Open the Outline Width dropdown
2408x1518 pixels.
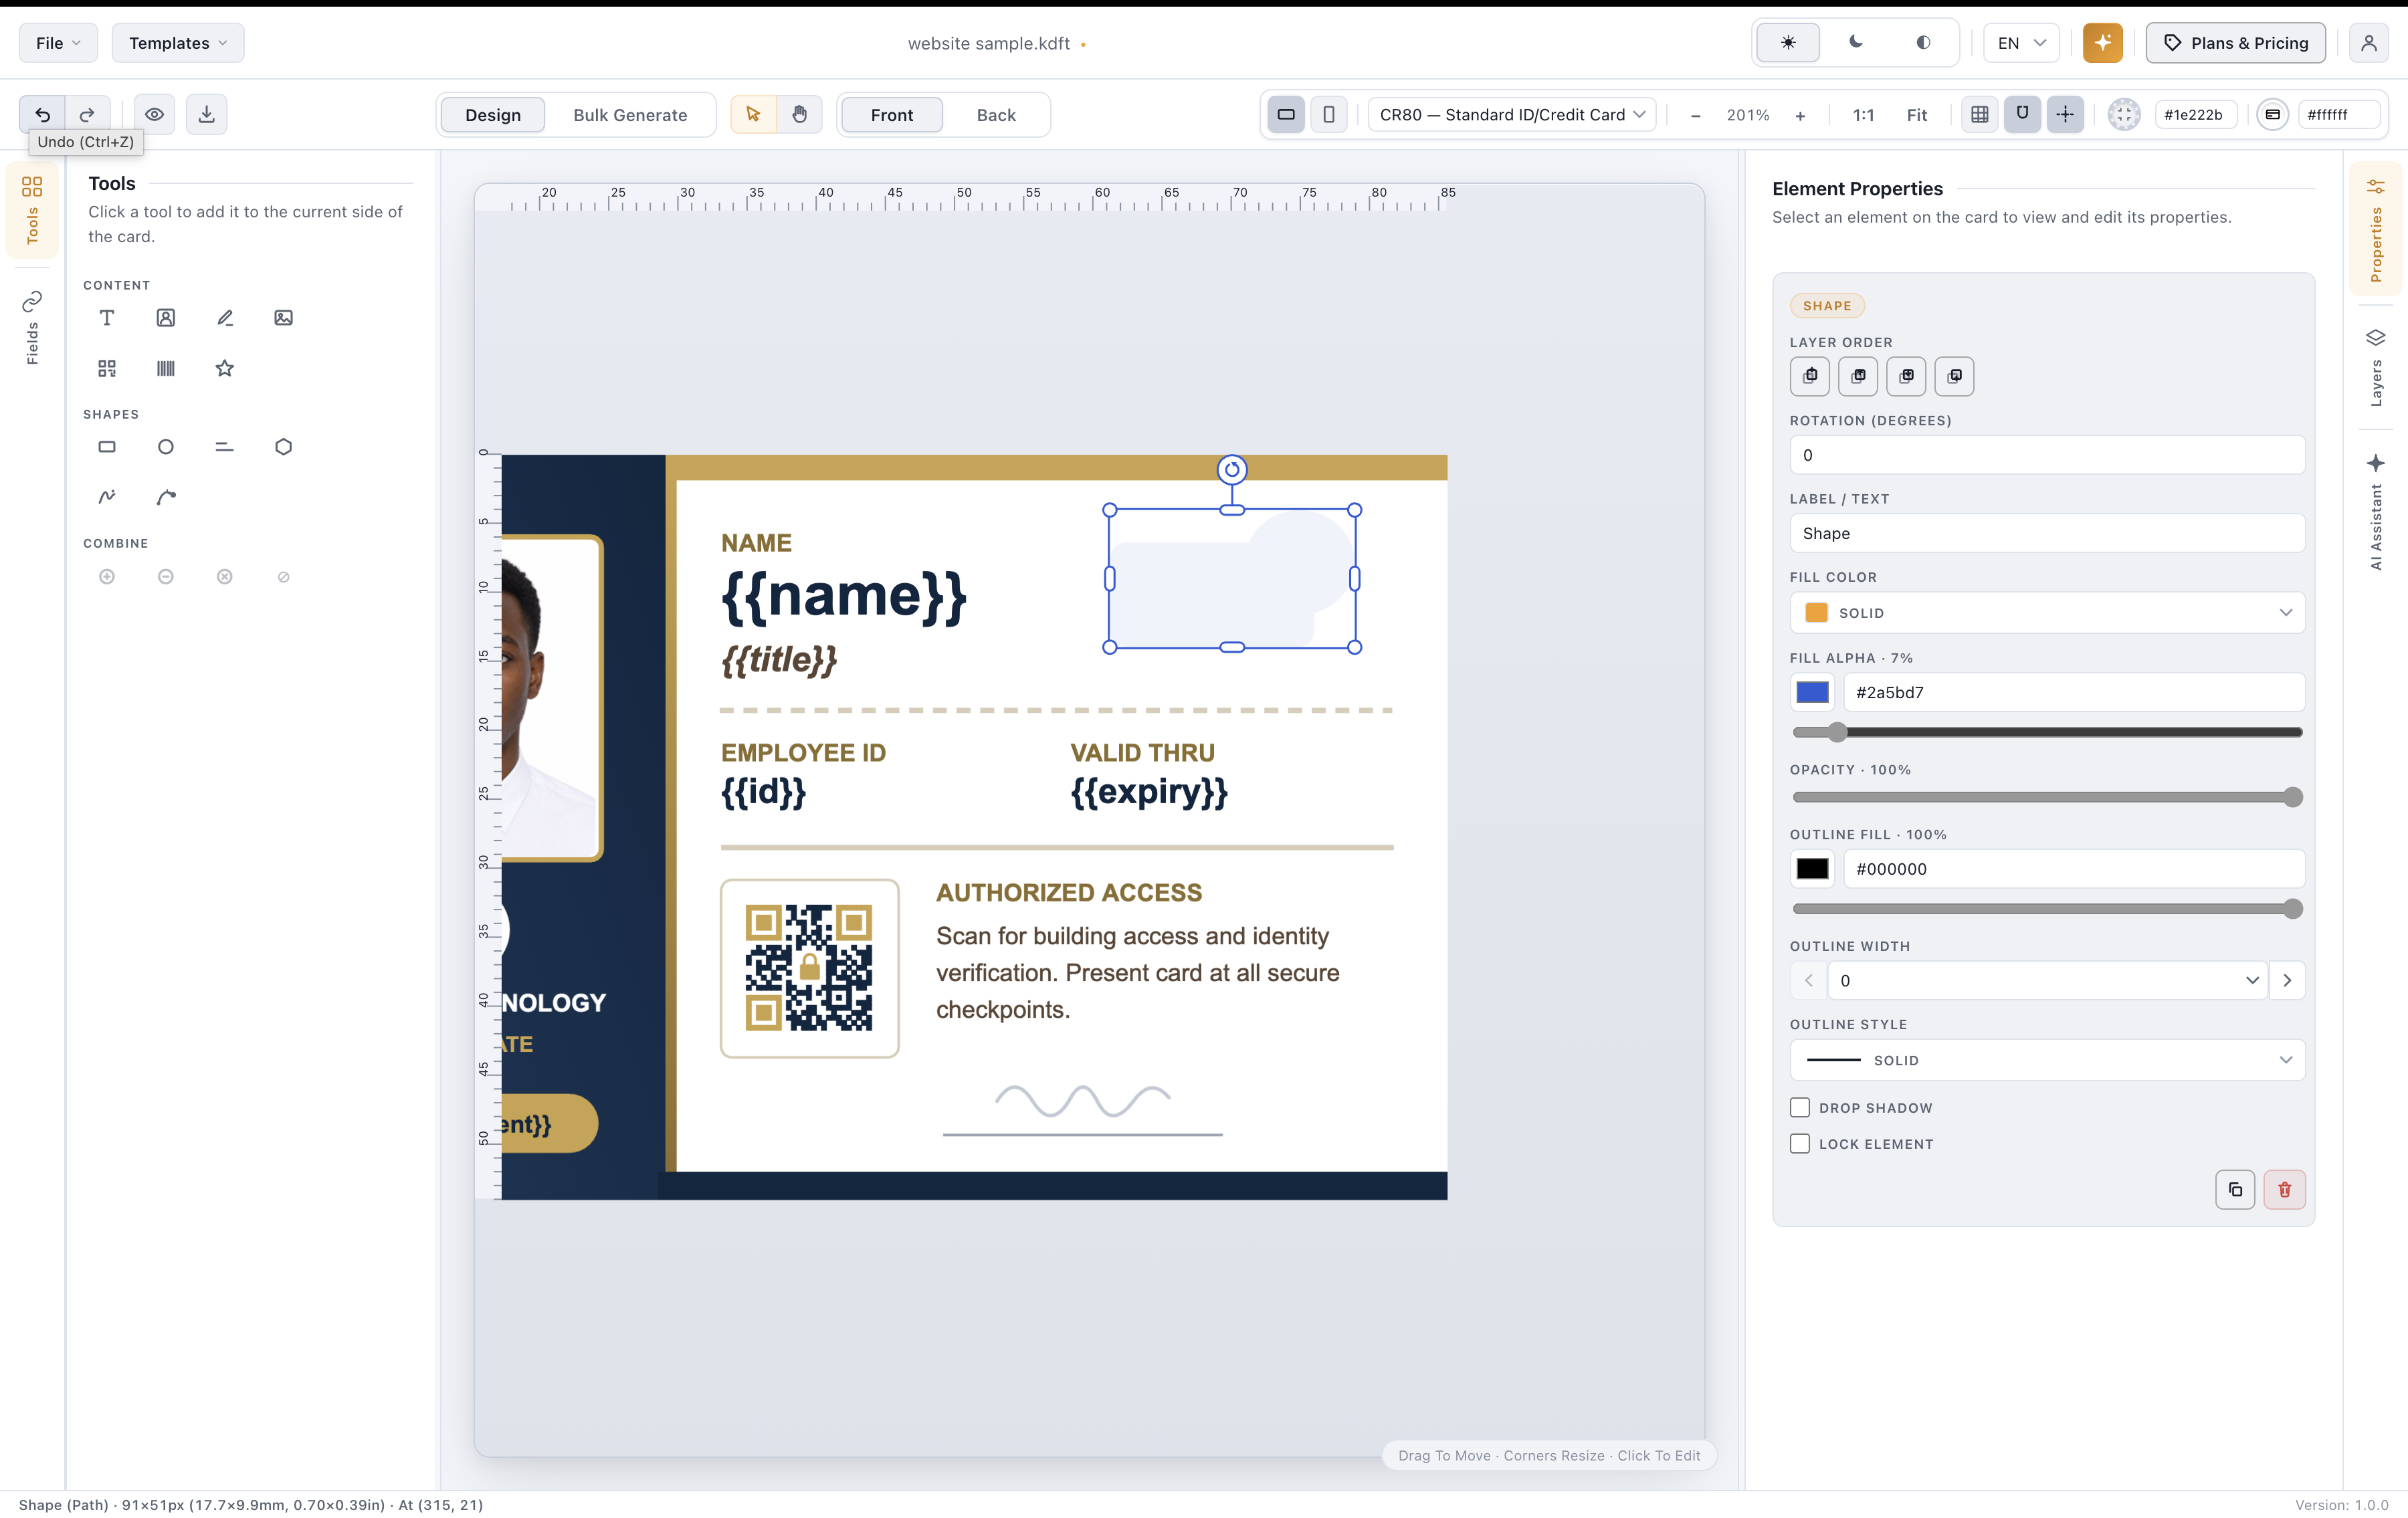pos(2047,981)
